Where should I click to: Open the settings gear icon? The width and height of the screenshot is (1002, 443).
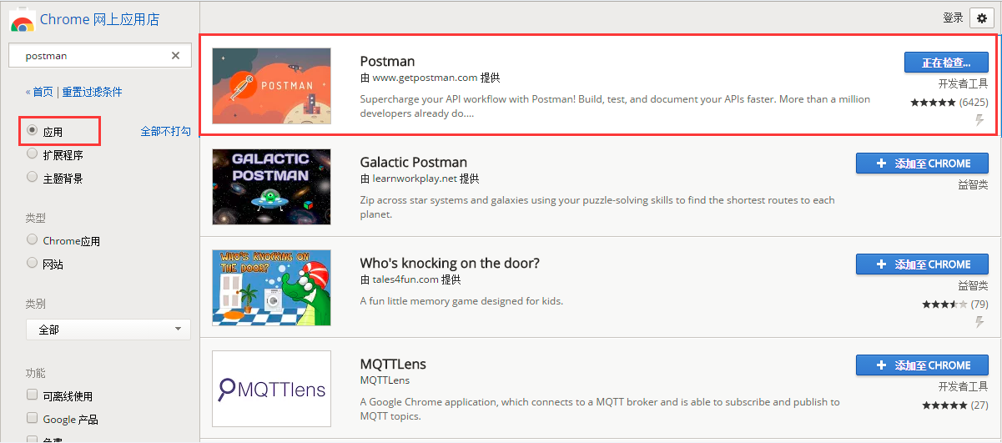click(x=982, y=18)
